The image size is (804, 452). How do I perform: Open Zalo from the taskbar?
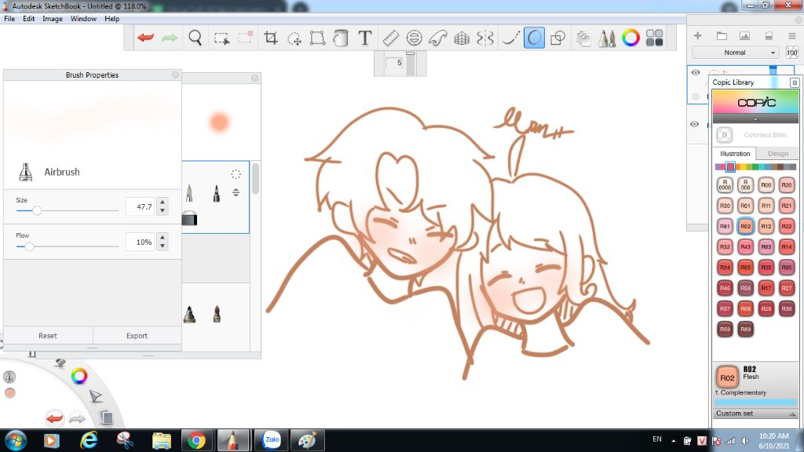271,440
